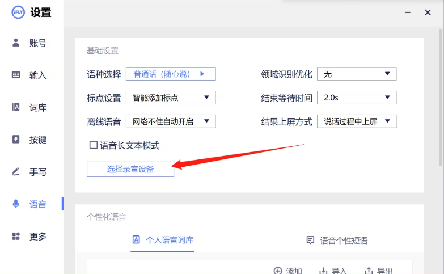Click the 导出 export icon
The height and width of the screenshot is (274, 444).
[x=369, y=271]
